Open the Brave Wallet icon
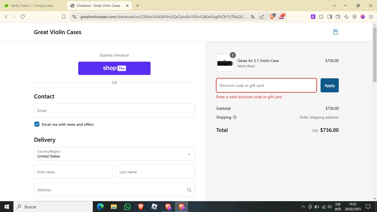Screen dimensions: 377x212 coord(338,17)
